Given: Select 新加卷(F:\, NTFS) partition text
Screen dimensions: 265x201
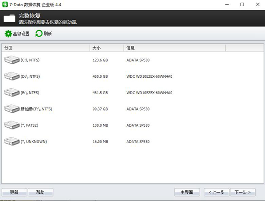Looking at the screenshot, I should click(x=36, y=109).
